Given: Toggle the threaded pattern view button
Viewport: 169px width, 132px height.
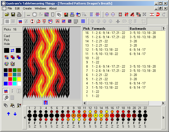Looking at the screenshot, I should click(x=20, y=21).
